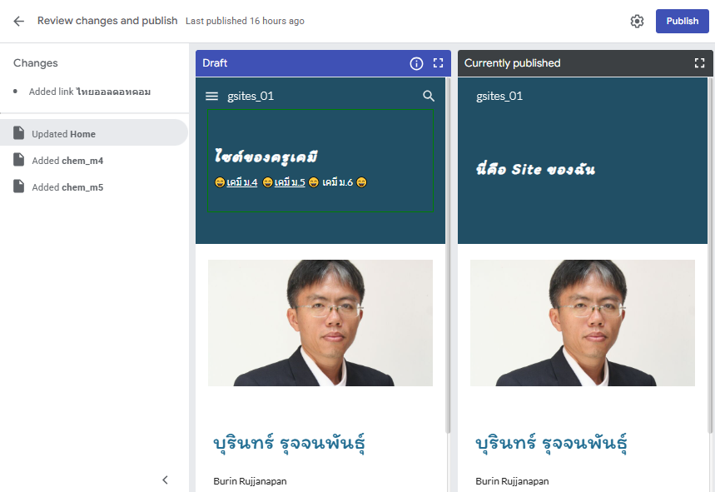Click search icon in draft site
The height and width of the screenshot is (492, 715).
(429, 97)
